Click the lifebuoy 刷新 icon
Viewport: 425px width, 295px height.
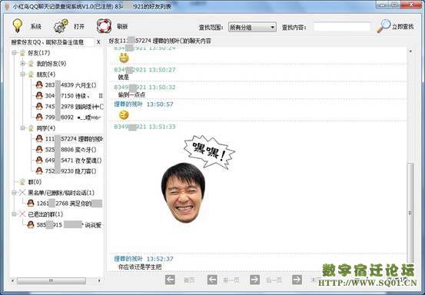click(104, 26)
